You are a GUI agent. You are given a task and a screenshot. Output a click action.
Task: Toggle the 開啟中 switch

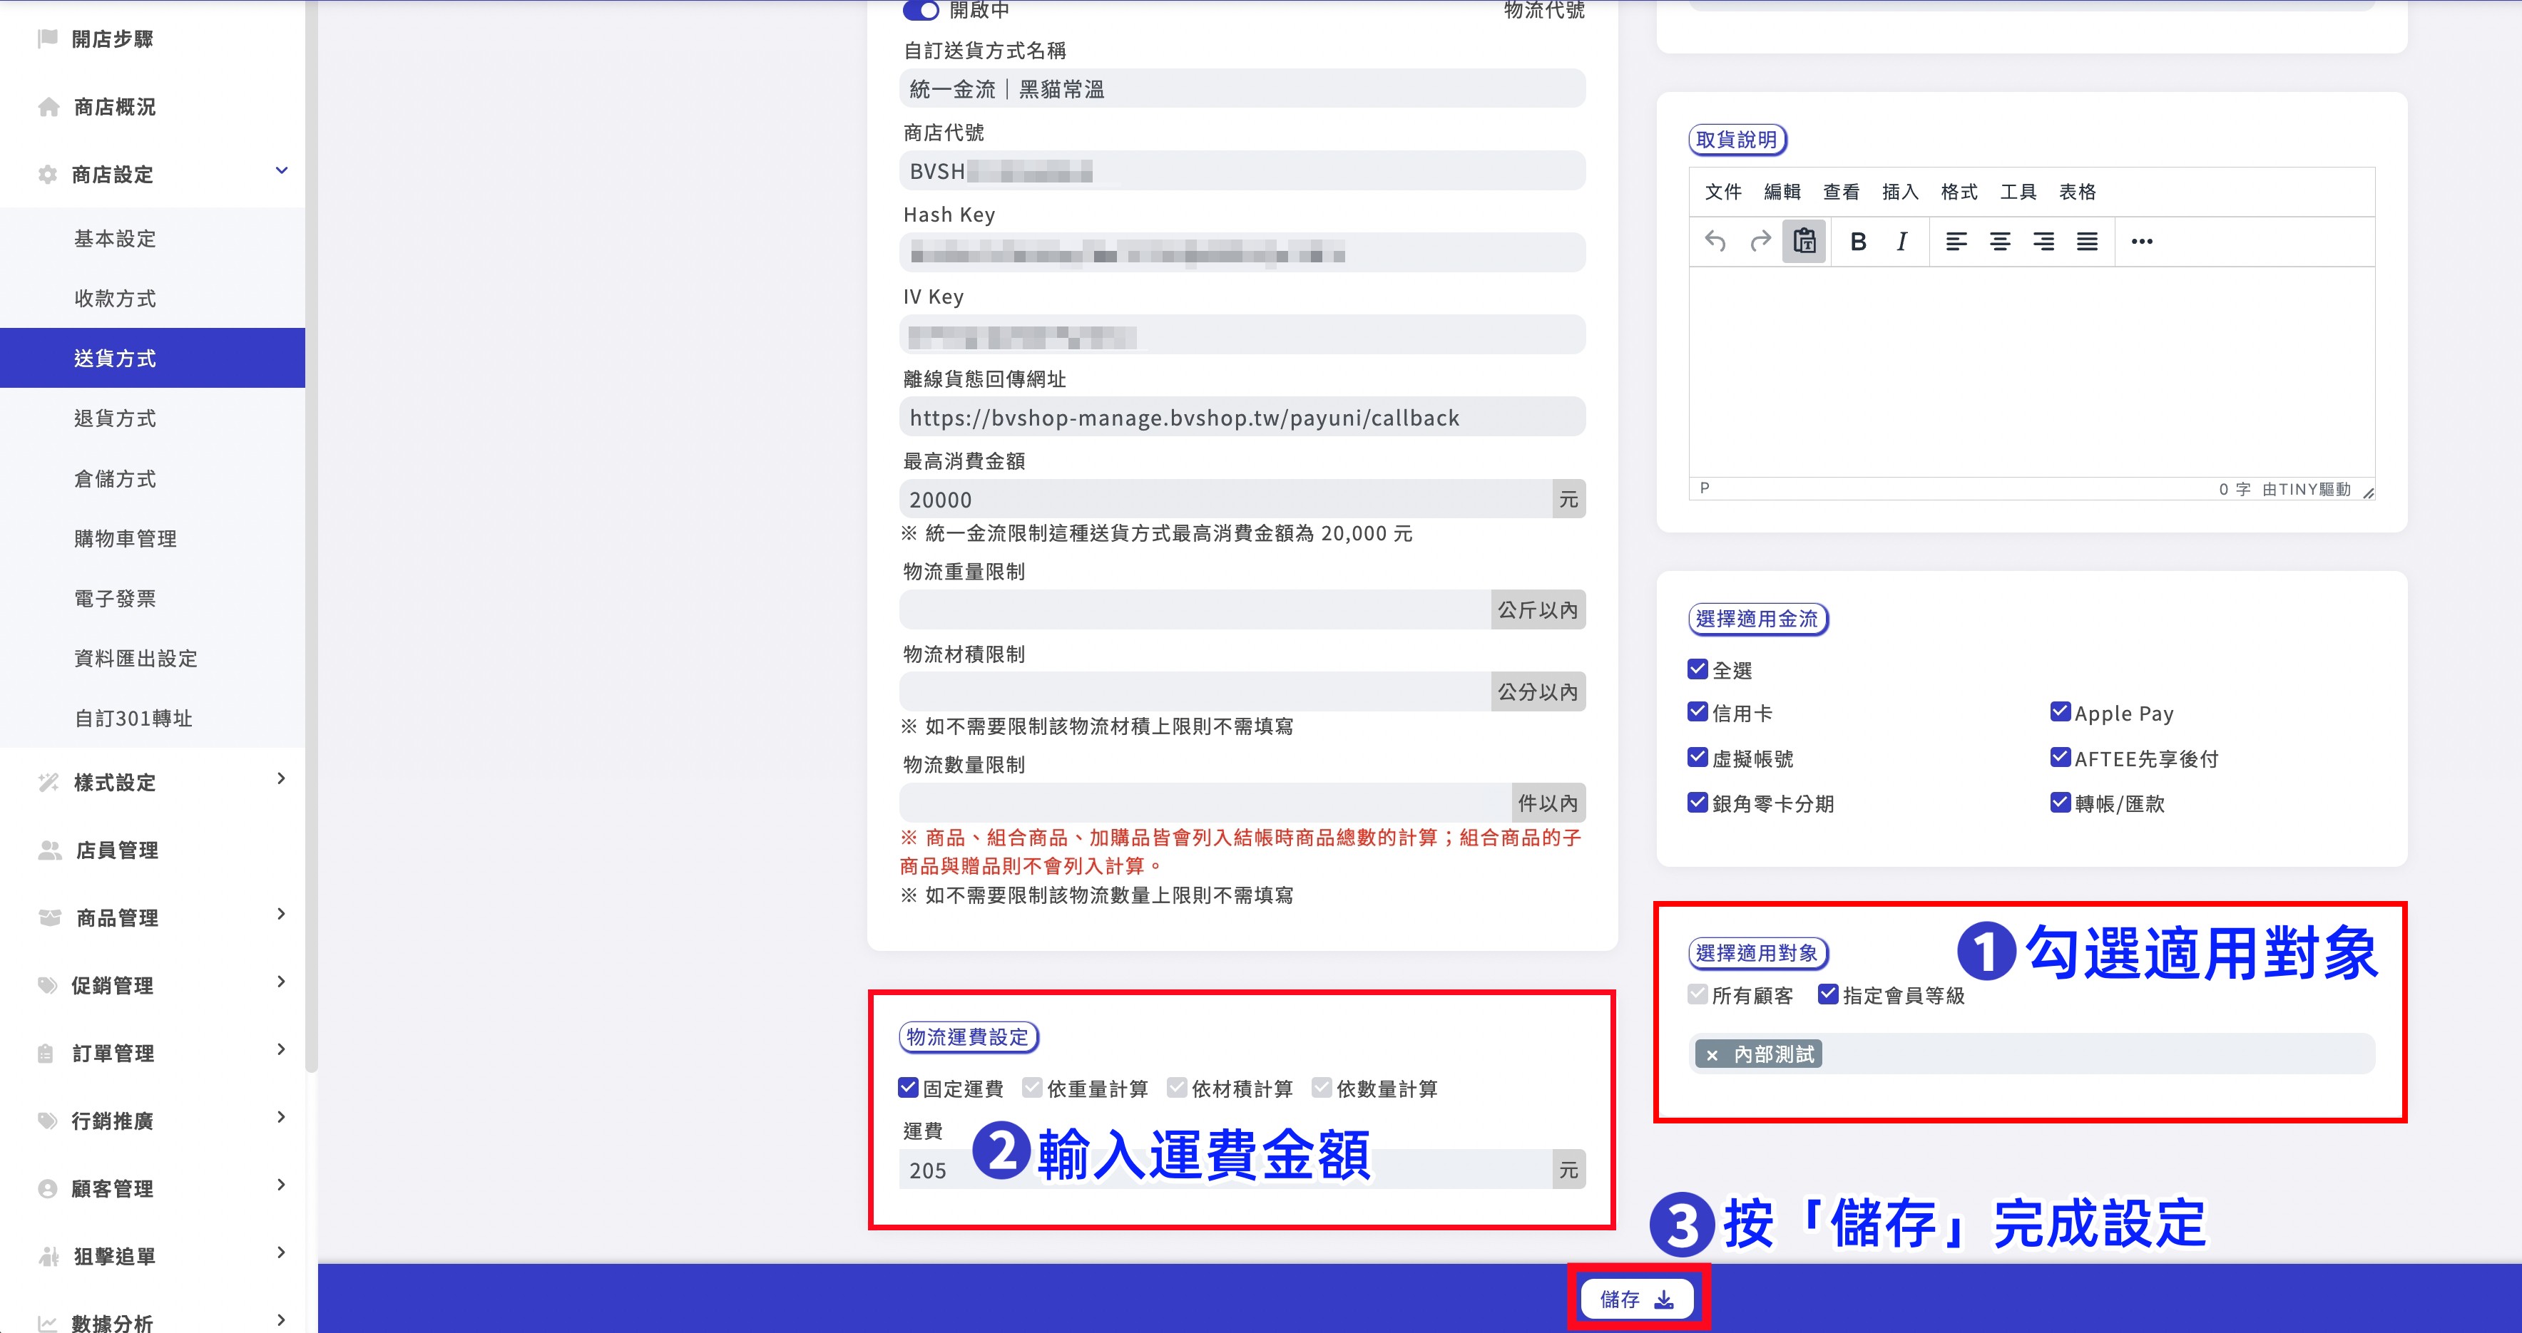point(920,10)
